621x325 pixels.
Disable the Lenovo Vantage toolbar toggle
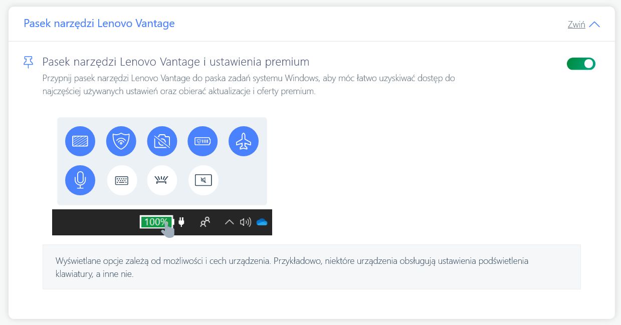click(x=581, y=64)
